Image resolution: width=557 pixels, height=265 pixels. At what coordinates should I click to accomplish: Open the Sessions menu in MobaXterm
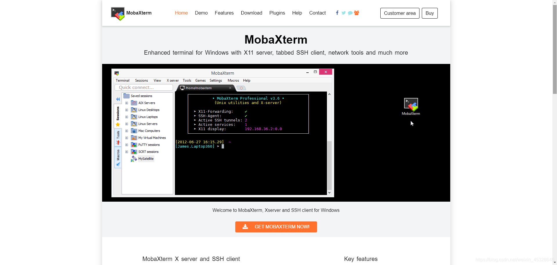point(142,80)
